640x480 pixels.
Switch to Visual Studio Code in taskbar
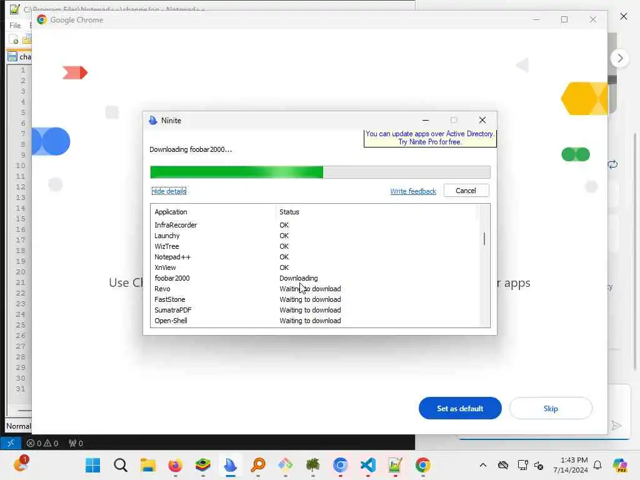coord(367,465)
